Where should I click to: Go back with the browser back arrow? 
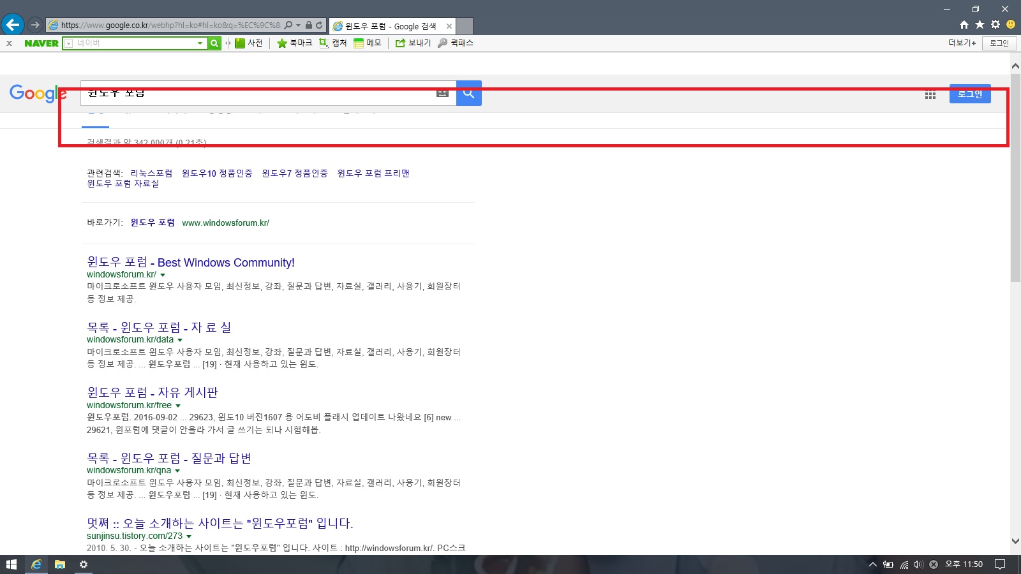pos(13,25)
